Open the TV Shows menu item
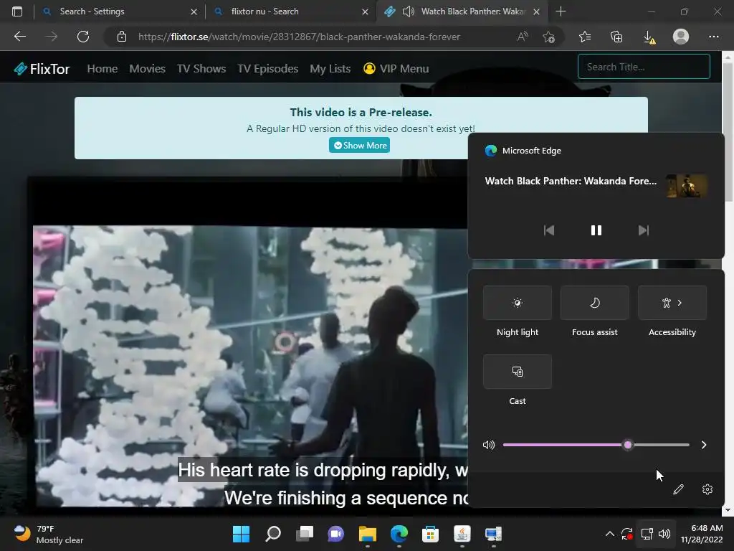The image size is (734, 551). (x=201, y=69)
